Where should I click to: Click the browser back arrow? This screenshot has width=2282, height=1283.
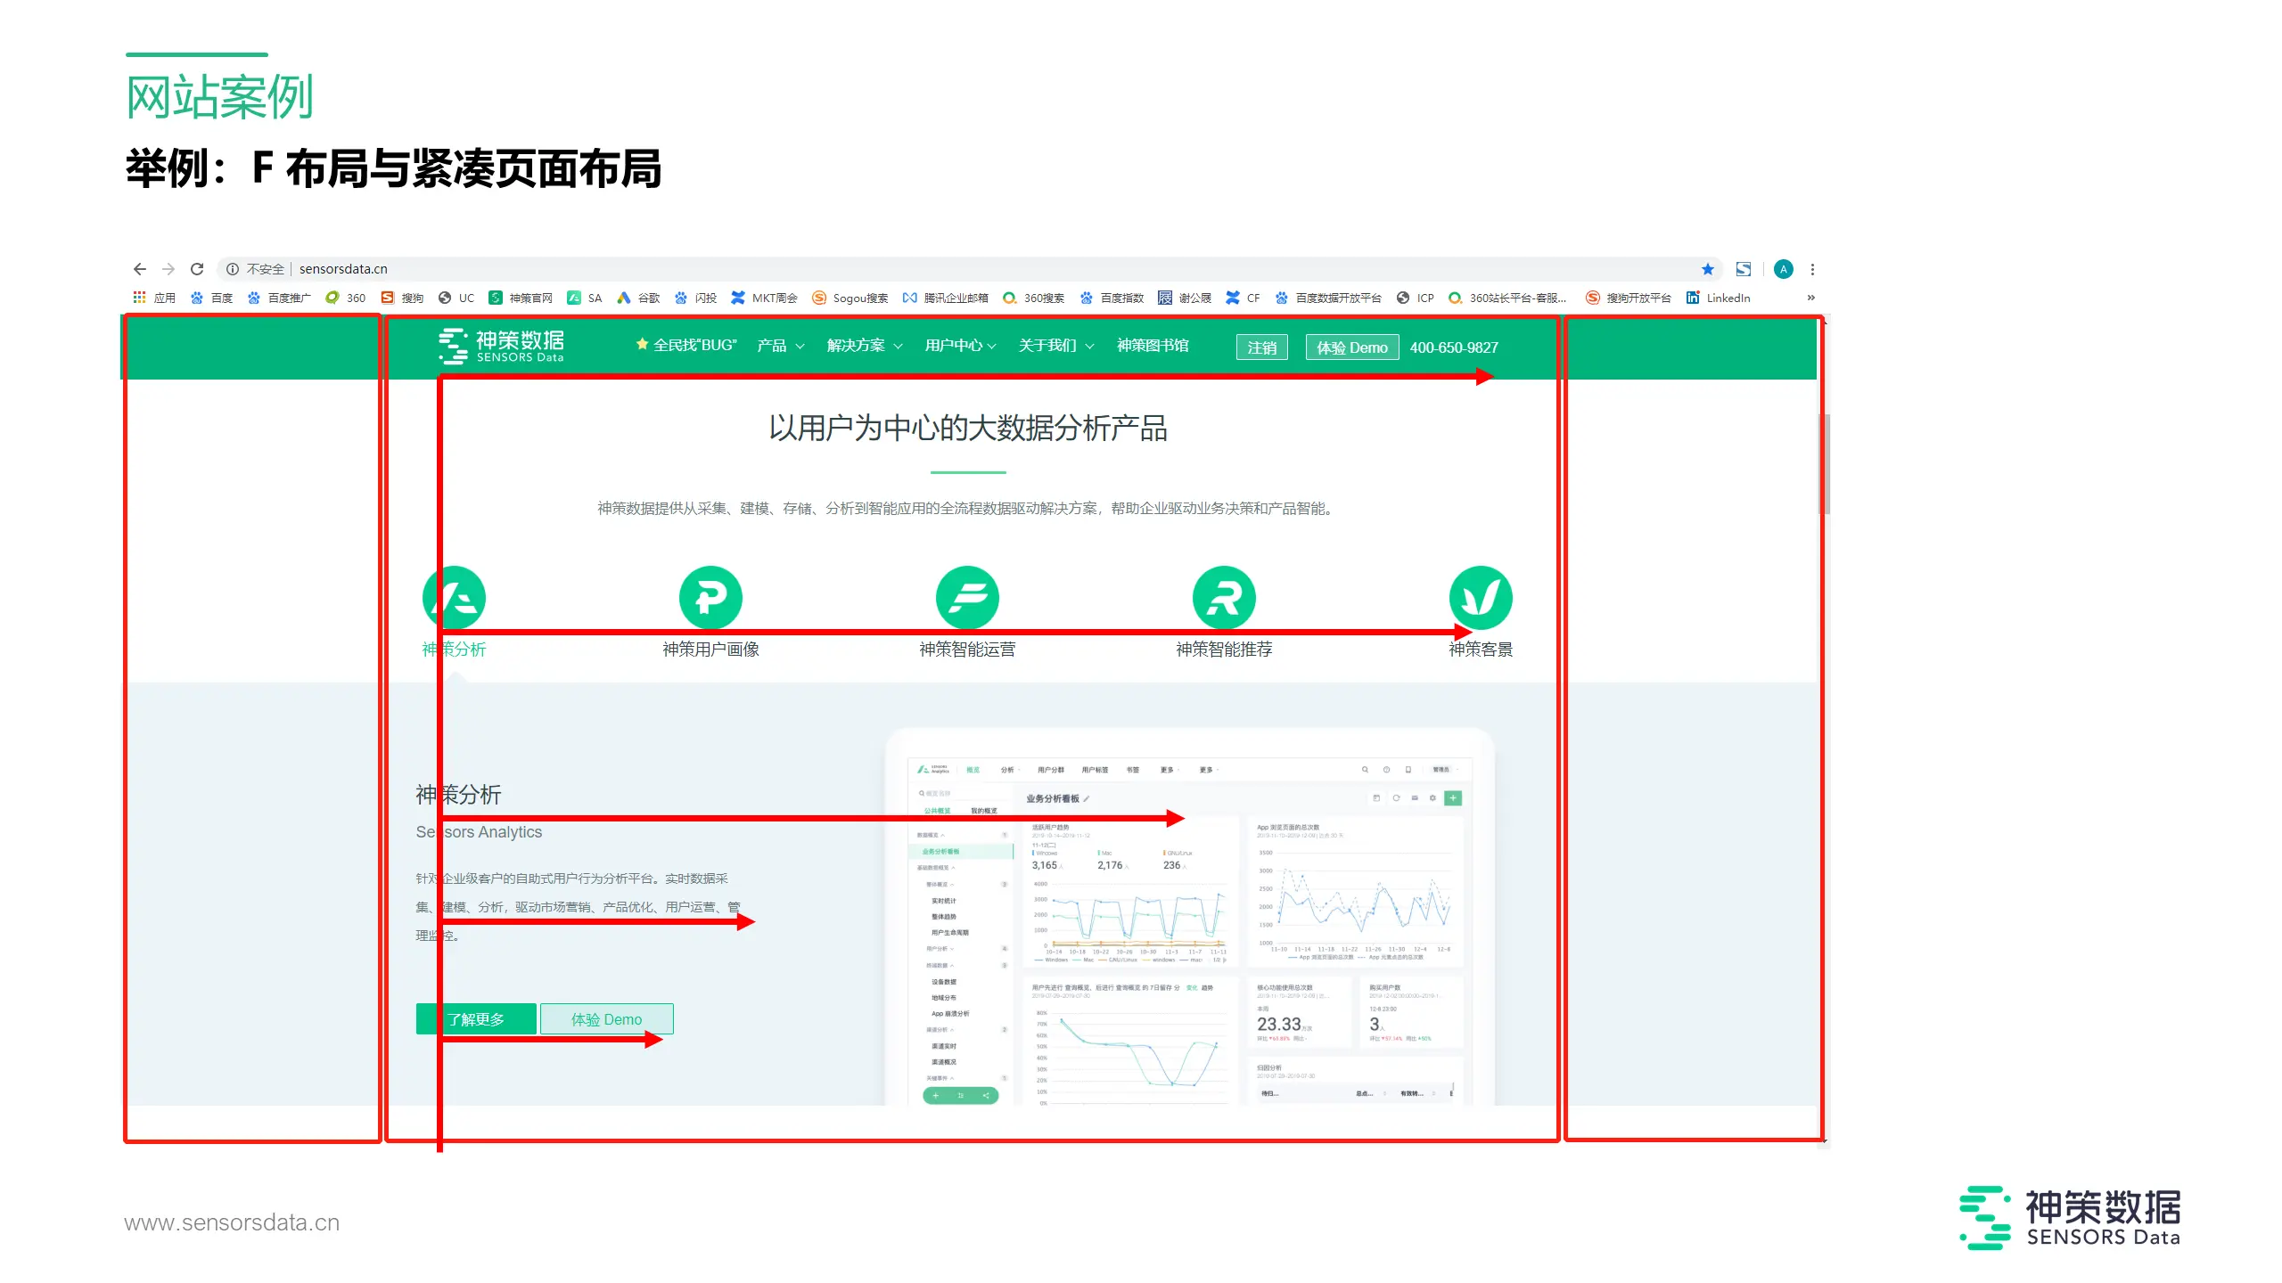tap(140, 269)
